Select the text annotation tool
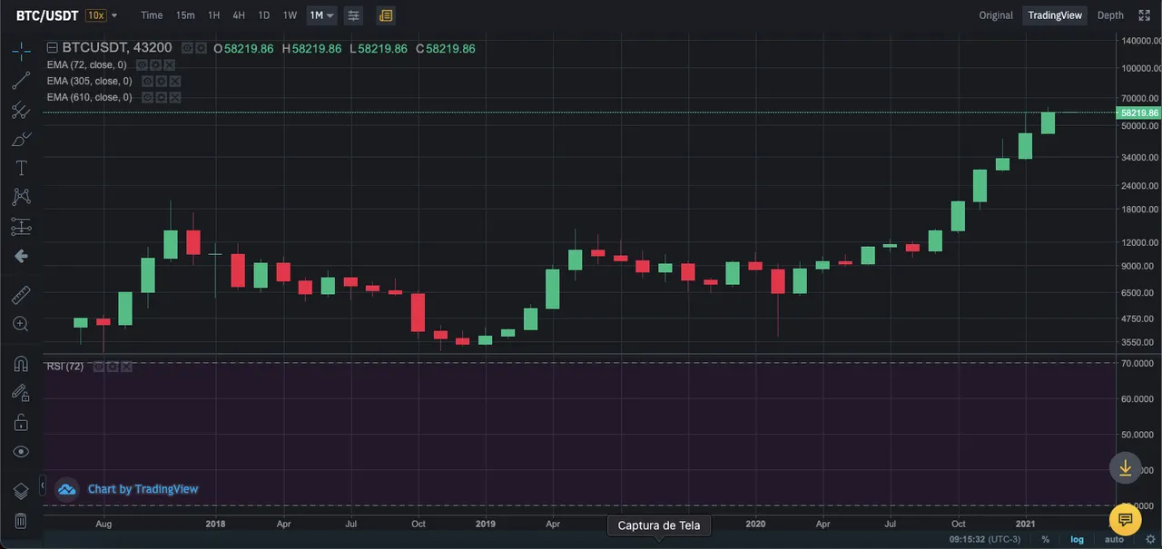Screen dimensions: 1162x549 tap(21, 168)
